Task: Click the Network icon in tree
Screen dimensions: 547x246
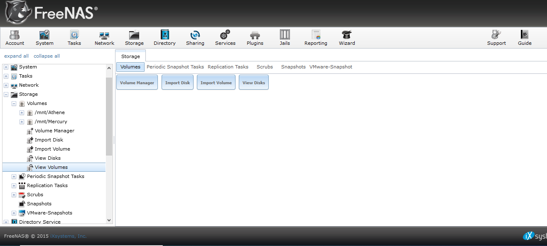Action: coord(14,85)
